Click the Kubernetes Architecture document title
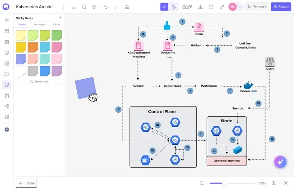 [x=36, y=7]
